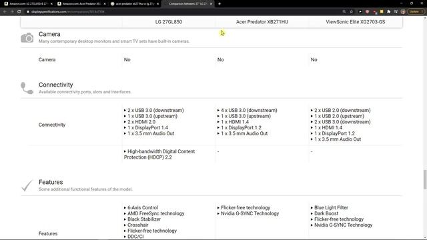Click 'Flicker-free technology' in Acer column
Viewport: 427px width, 240px height.
pyautogui.click(x=246, y=207)
